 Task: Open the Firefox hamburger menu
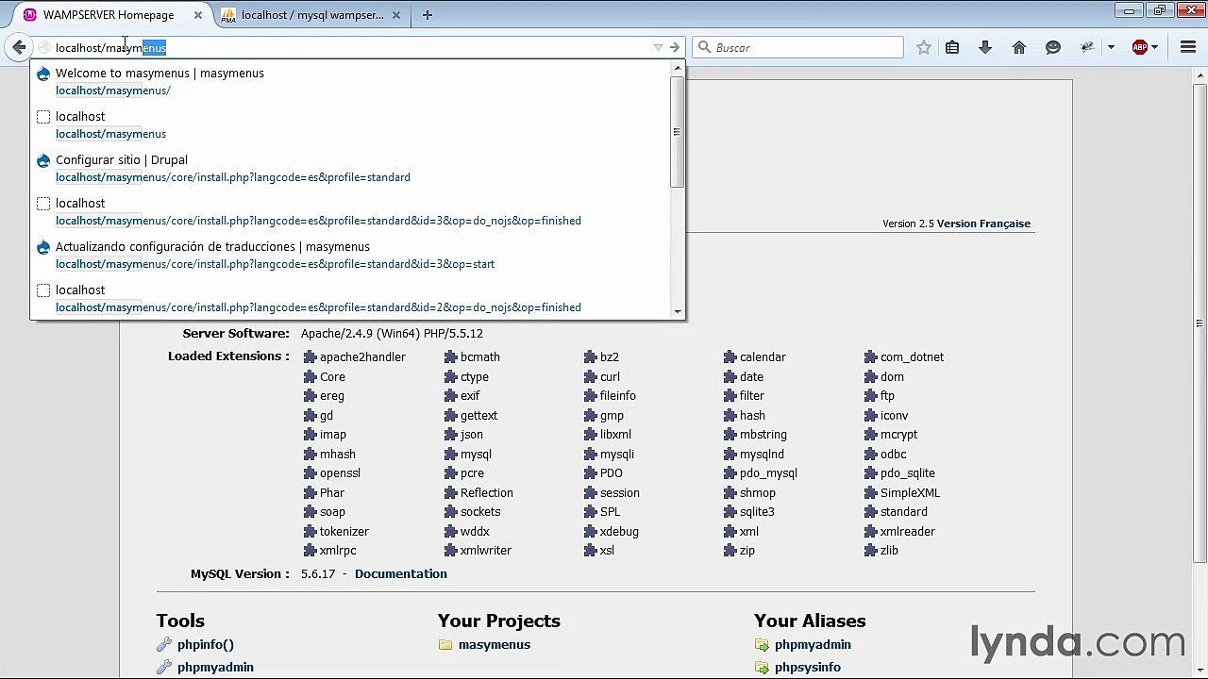1188,47
